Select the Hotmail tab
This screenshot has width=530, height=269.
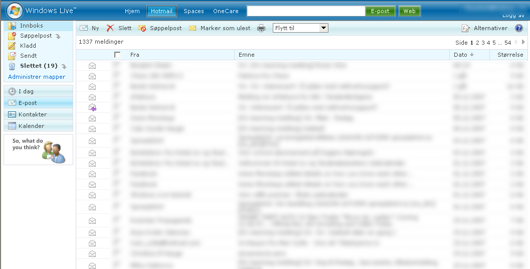click(x=161, y=11)
